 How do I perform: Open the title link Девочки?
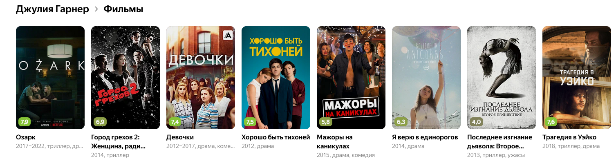[180, 137]
